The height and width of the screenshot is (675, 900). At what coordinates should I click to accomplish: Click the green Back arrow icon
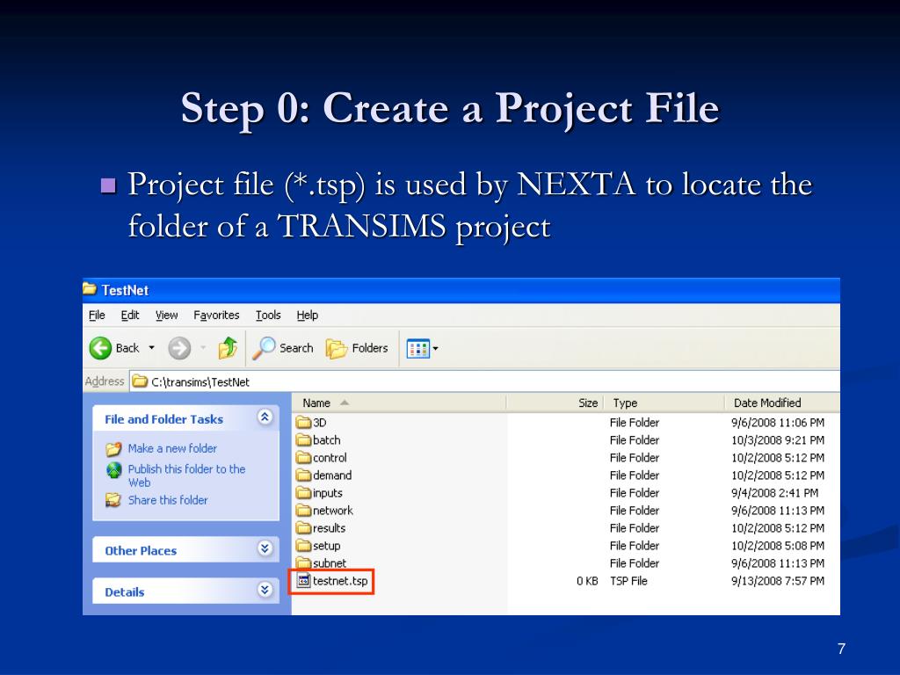[100, 348]
